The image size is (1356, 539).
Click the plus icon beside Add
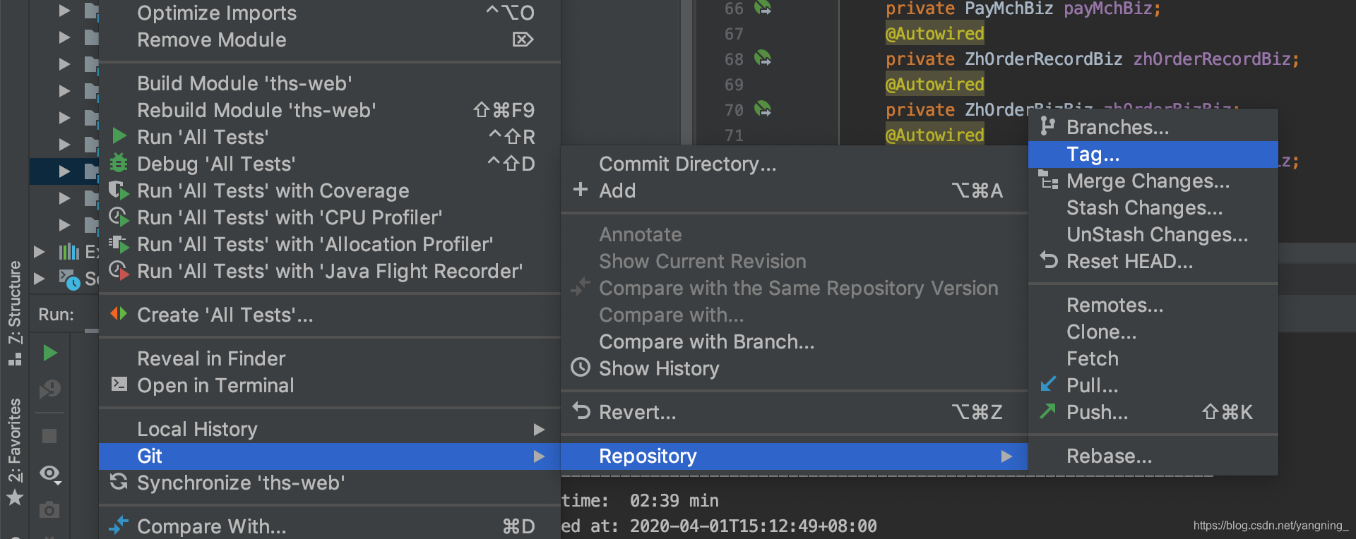click(581, 190)
